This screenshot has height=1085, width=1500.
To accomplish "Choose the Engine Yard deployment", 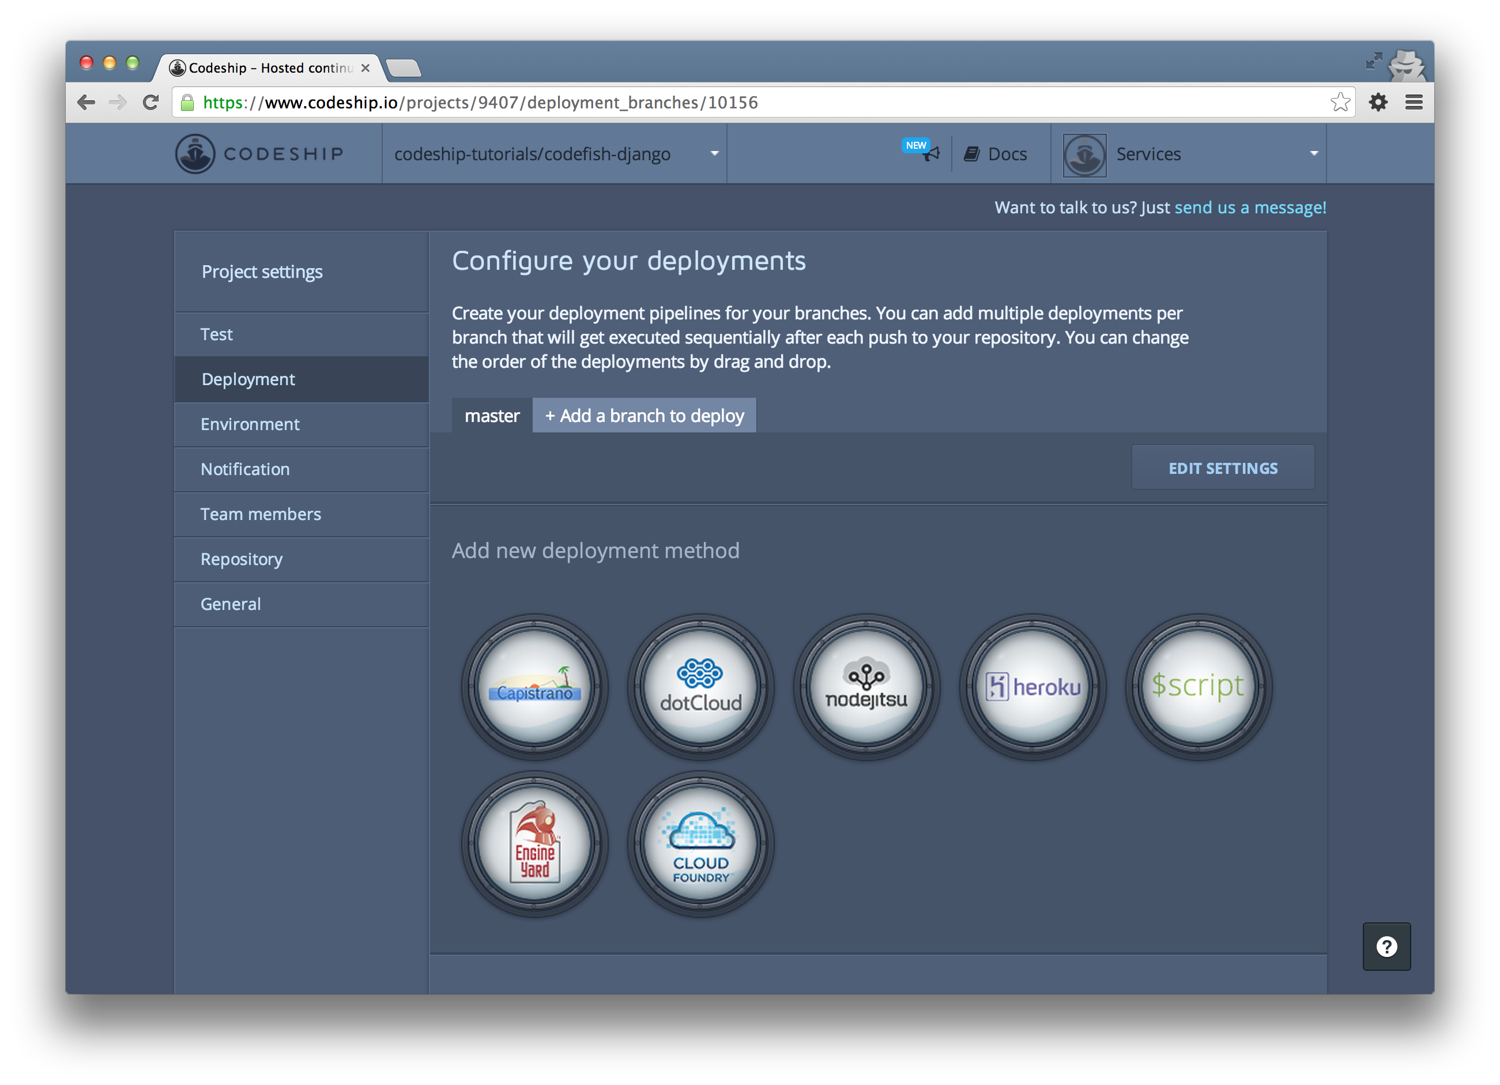I will [x=534, y=843].
